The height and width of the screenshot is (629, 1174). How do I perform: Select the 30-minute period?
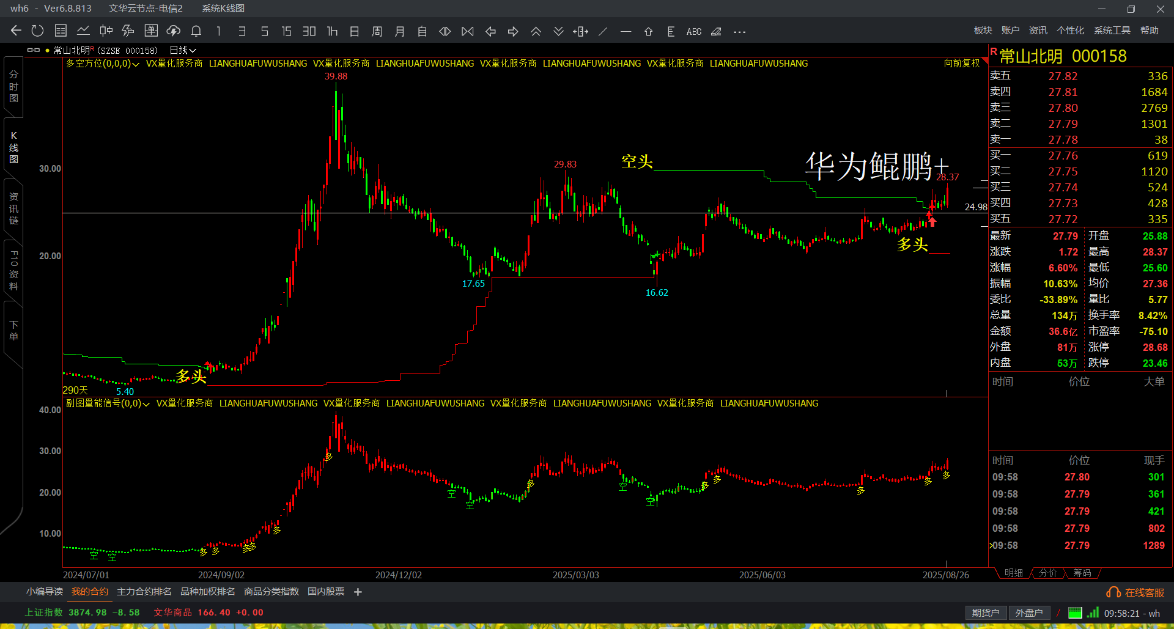click(x=309, y=31)
